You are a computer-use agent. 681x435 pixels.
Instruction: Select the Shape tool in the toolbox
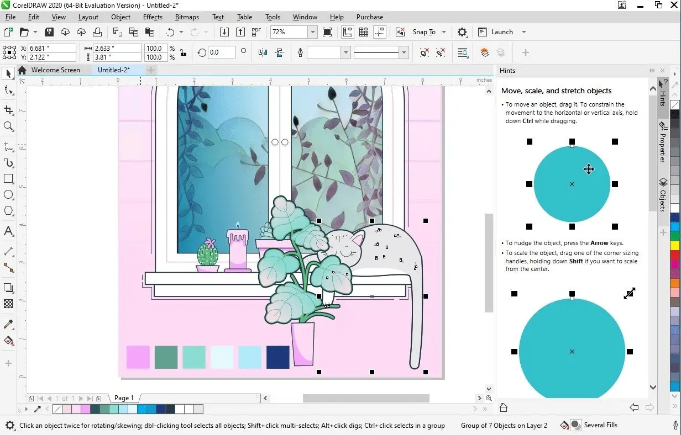8,91
